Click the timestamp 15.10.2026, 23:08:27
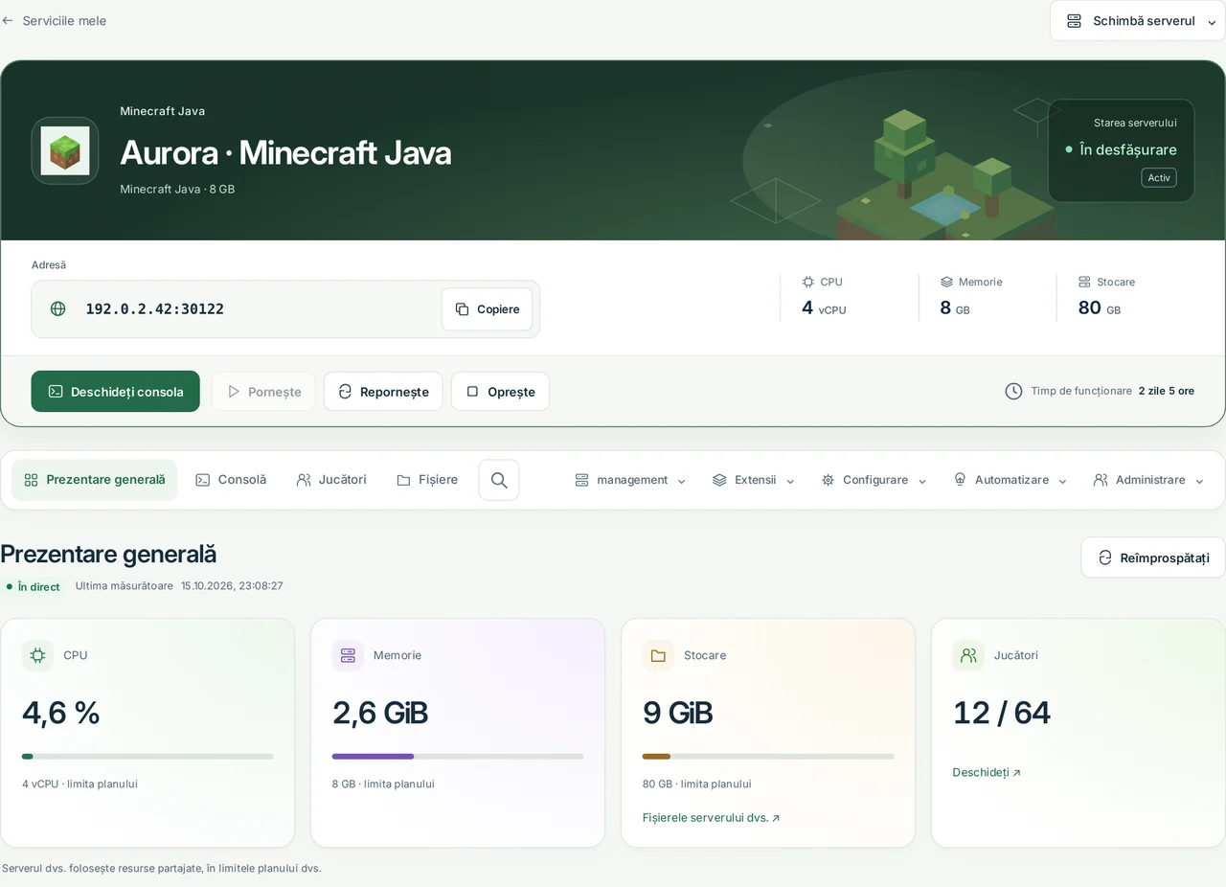The width and height of the screenshot is (1226, 887). 232,586
